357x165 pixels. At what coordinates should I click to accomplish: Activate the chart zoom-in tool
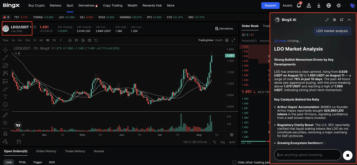click(5, 123)
